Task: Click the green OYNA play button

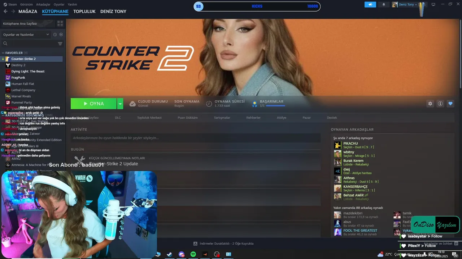Action: click(x=93, y=104)
